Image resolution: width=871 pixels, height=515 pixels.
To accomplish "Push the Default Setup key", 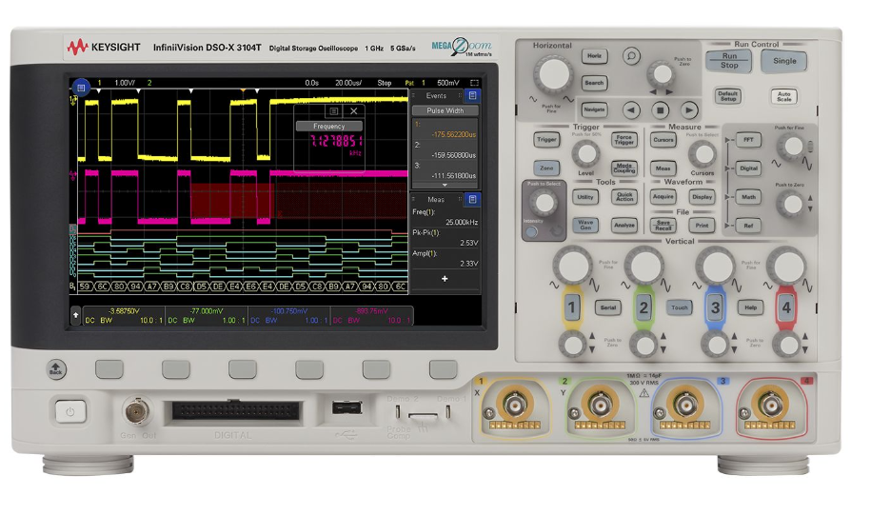I will pos(727,95).
